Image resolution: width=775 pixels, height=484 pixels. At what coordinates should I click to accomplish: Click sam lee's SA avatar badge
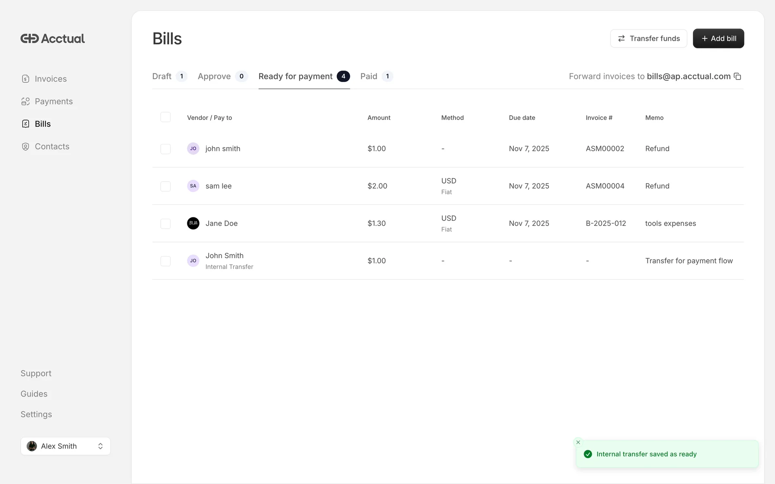pyautogui.click(x=193, y=186)
